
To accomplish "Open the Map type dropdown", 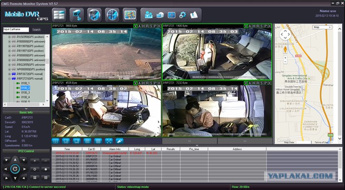I will [321, 27].
